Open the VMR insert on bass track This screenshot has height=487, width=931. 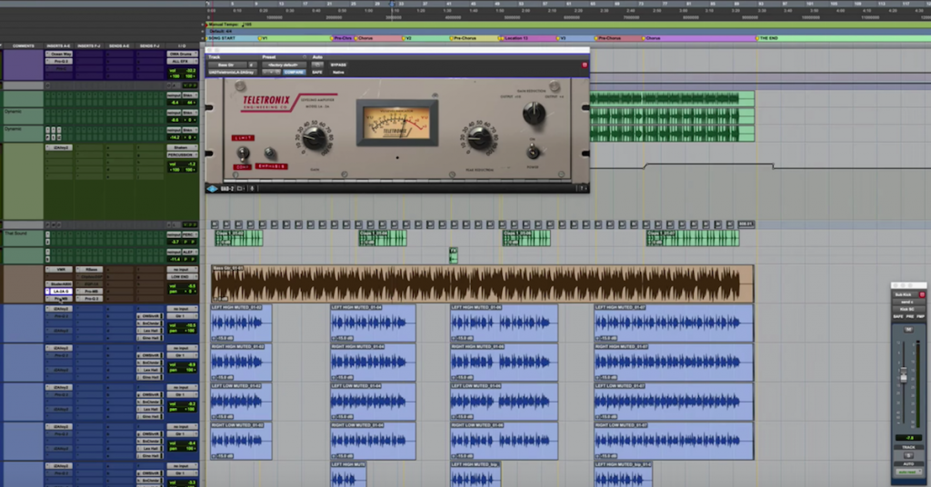(59, 269)
